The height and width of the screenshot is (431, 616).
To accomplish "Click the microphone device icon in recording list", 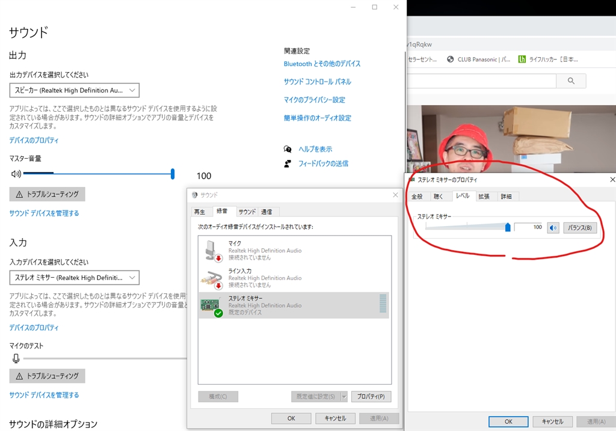I will point(212,251).
